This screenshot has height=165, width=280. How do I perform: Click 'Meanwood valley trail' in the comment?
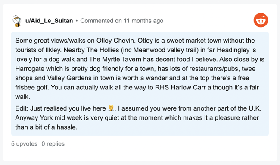point(166,50)
